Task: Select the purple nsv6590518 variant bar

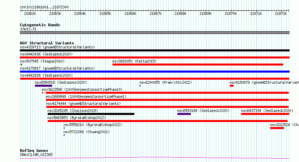Action: tap(43, 86)
